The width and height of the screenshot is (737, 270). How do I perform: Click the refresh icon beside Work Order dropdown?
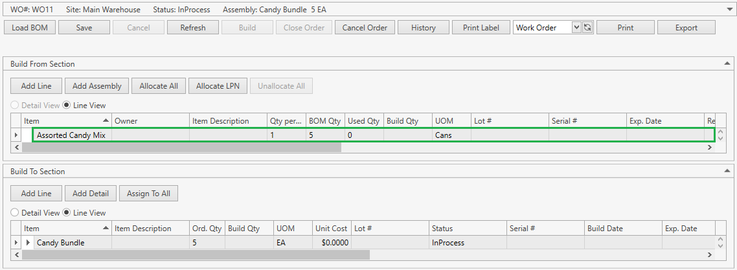point(587,27)
